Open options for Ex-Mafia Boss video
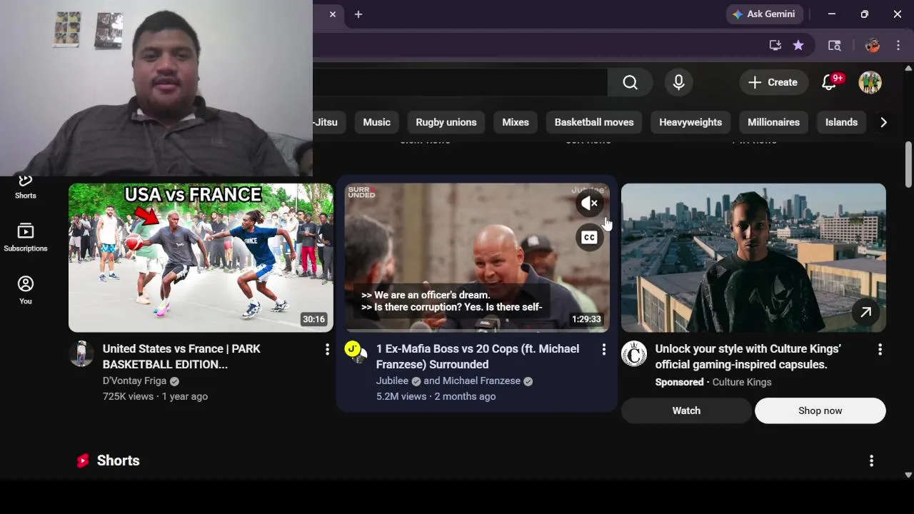The image size is (914, 514). (x=603, y=349)
